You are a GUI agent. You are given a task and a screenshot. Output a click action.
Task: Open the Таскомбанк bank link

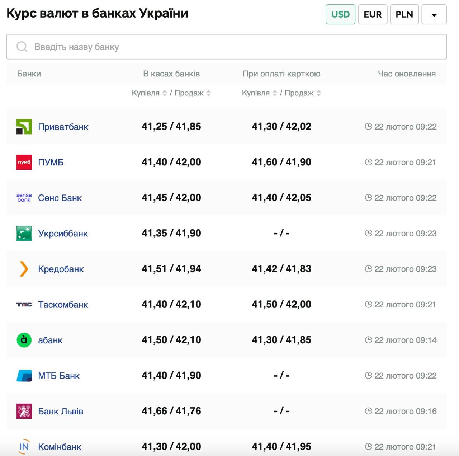point(63,305)
